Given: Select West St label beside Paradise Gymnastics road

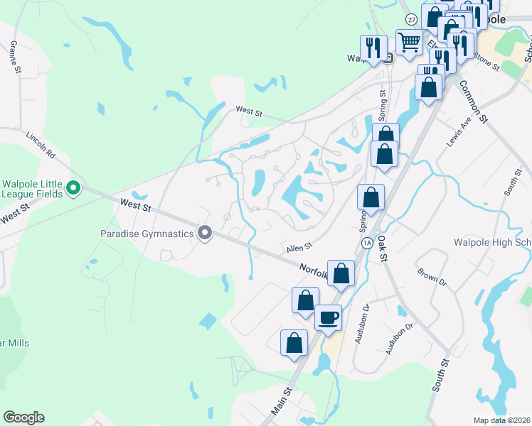Looking at the screenshot, I should click(x=135, y=205).
